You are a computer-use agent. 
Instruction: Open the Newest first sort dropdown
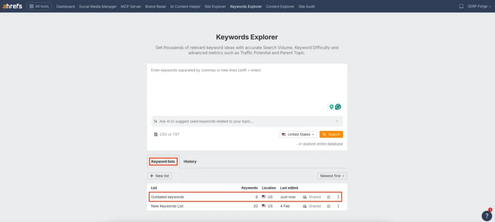click(332, 176)
